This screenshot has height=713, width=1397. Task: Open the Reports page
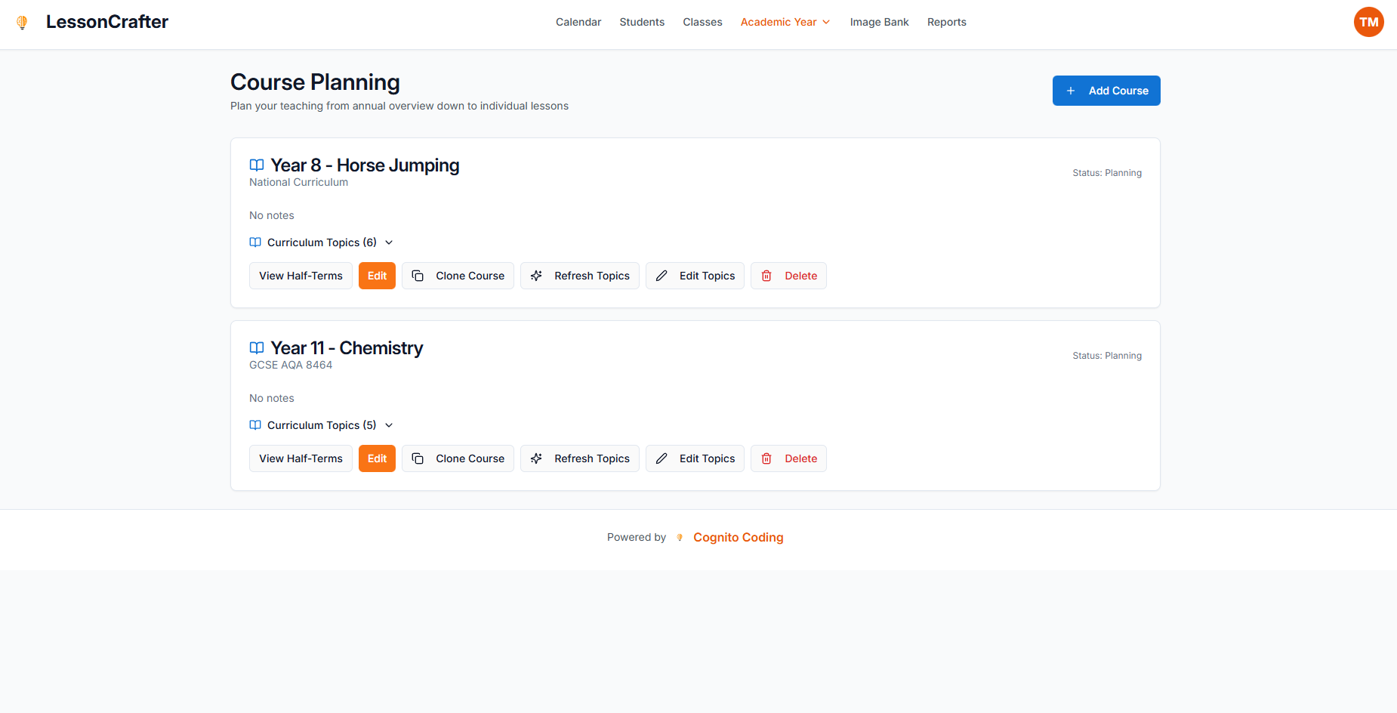[x=946, y=22]
